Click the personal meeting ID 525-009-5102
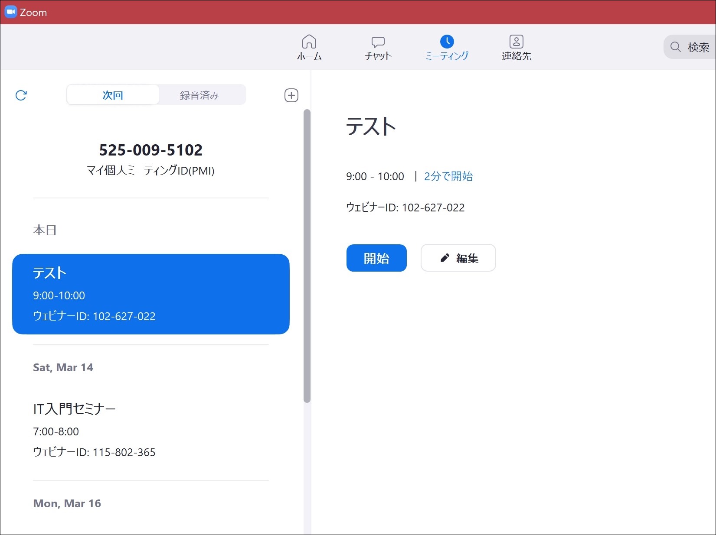The height and width of the screenshot is (535, 716). 151,150
